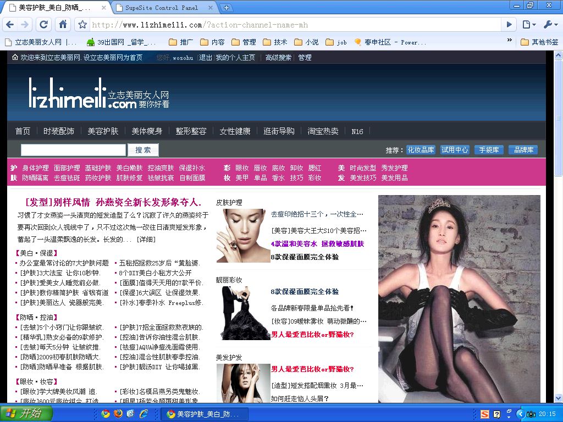Viewport: 563px width, 422px height.
Task: Click the Sogou S icon in system tray
Action: (485, 414)
